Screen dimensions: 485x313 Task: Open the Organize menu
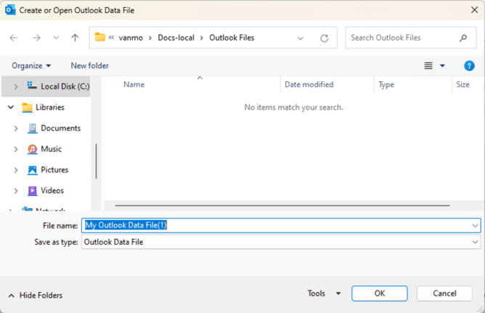pyautogui.click(x=31, y=65)
